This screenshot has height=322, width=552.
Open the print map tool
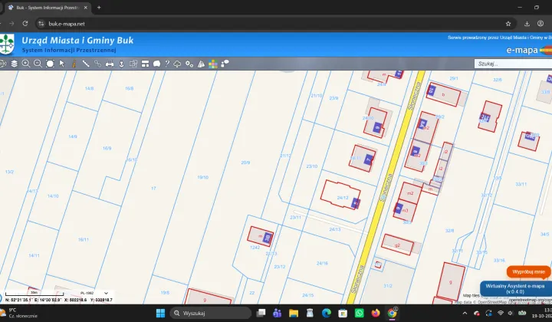click(110, 64)
